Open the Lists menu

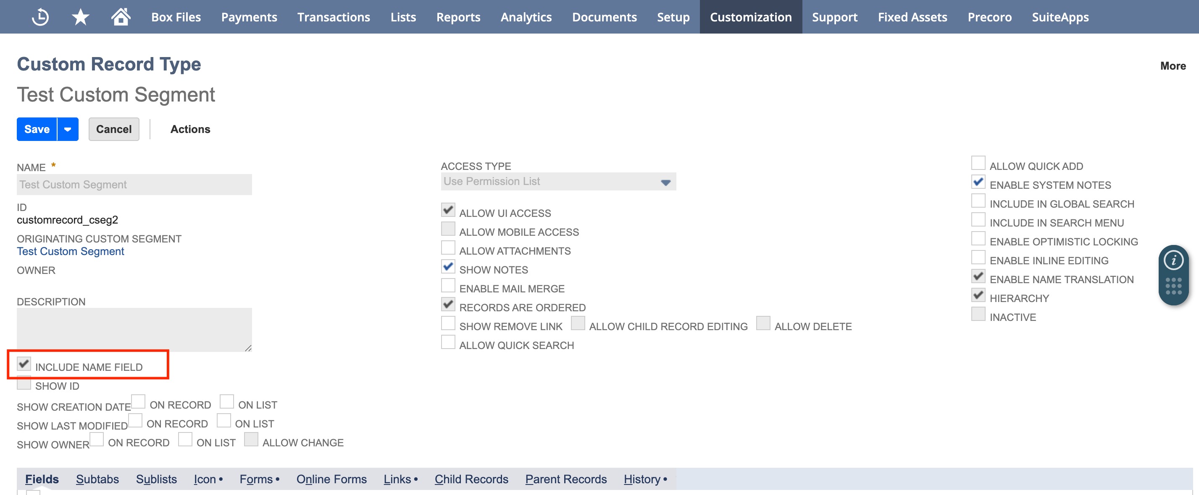tap(403, 17)
